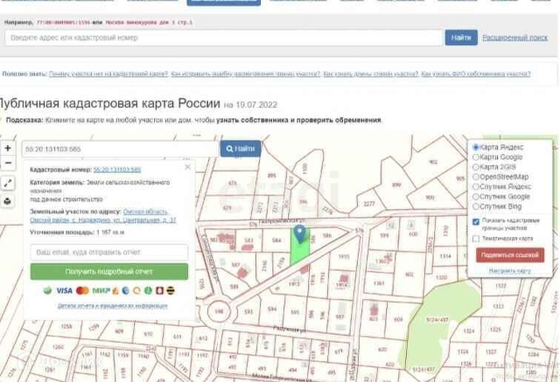Open the Настроить карту link
The width and height of the screenshot is (560, 382).
coord(510,271)
